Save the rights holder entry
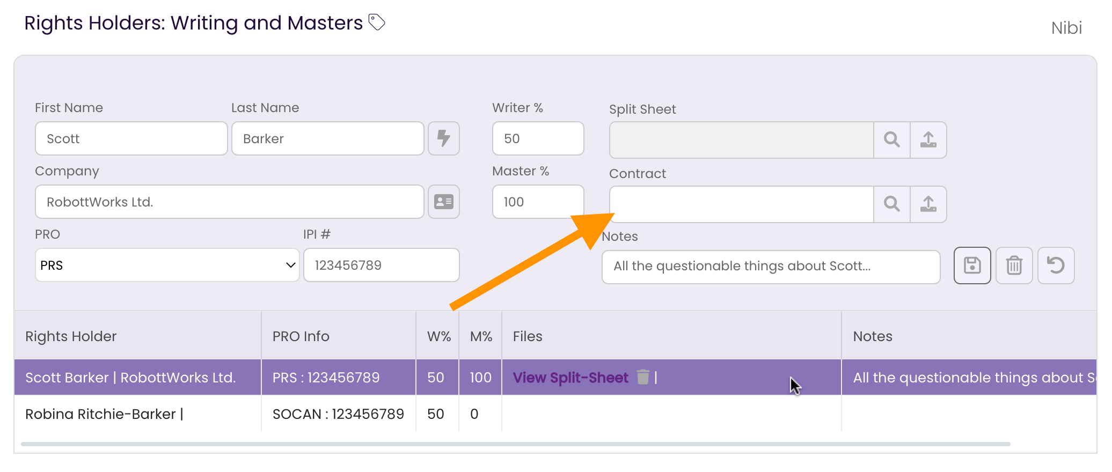Image resolution: width=1112 pixels, height=472 pixels. point(972,265)
